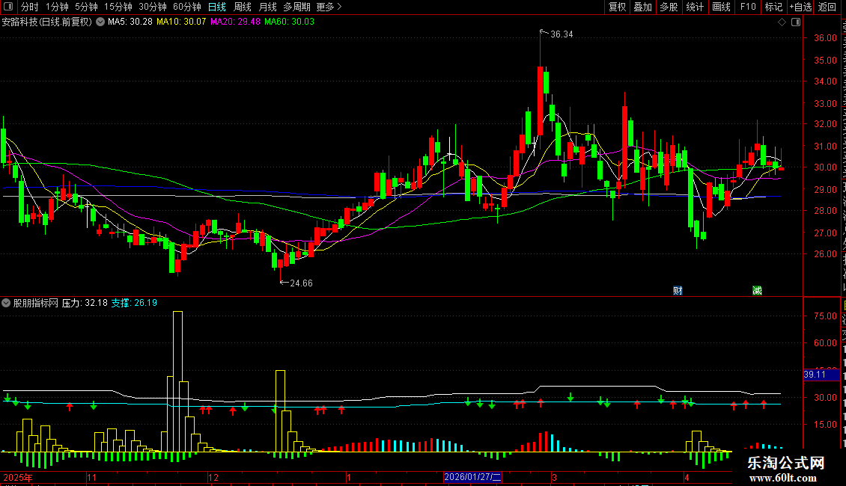Click the 75.00 indicator axis label
Screen dimensions: 846x486
tap(826, 316)
